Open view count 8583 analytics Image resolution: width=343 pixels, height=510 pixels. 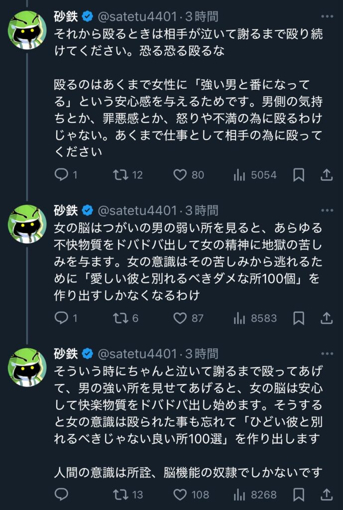239,318
